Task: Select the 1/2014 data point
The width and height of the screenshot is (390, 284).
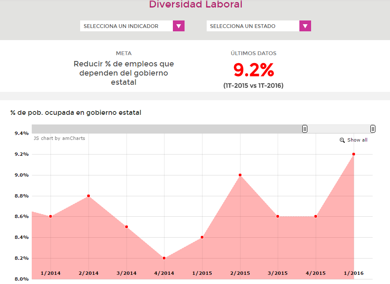Action: coord(51,216)
